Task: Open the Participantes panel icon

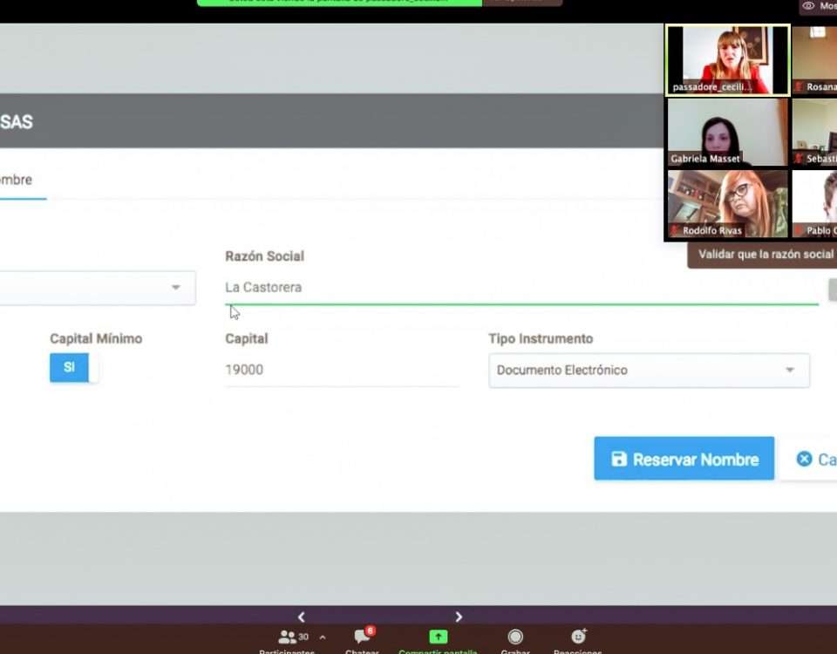Action: point(287,637)
